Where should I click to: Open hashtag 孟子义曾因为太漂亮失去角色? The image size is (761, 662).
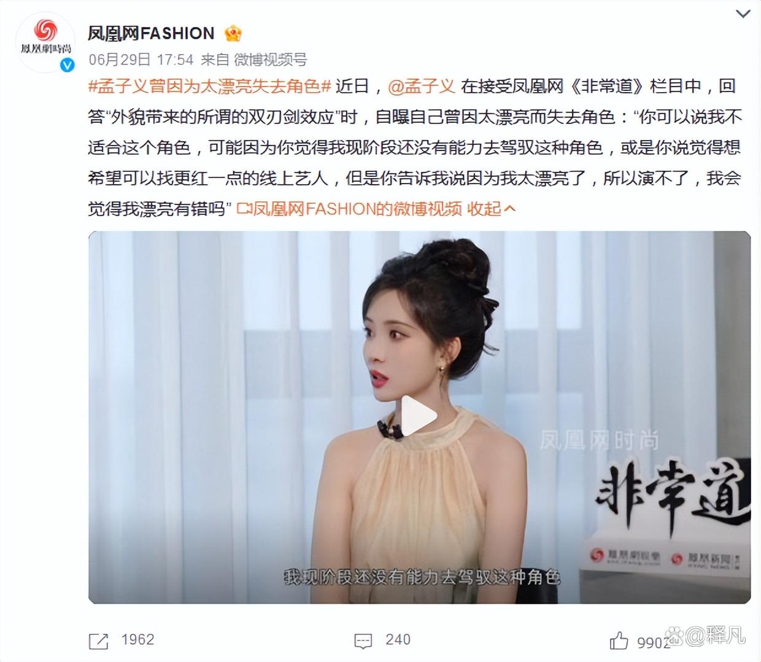(x=210, y=86)
